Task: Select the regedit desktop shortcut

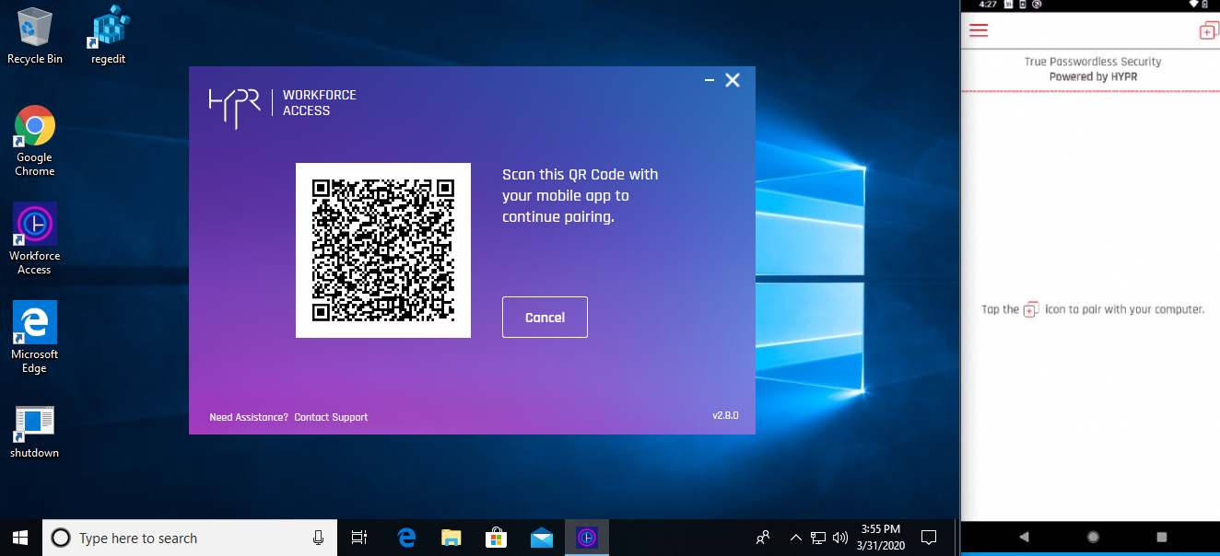Action: click(108, 37)
